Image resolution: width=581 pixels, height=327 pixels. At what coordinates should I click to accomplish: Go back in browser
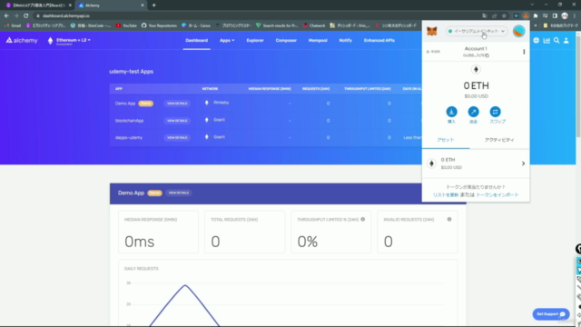[6, 16]
